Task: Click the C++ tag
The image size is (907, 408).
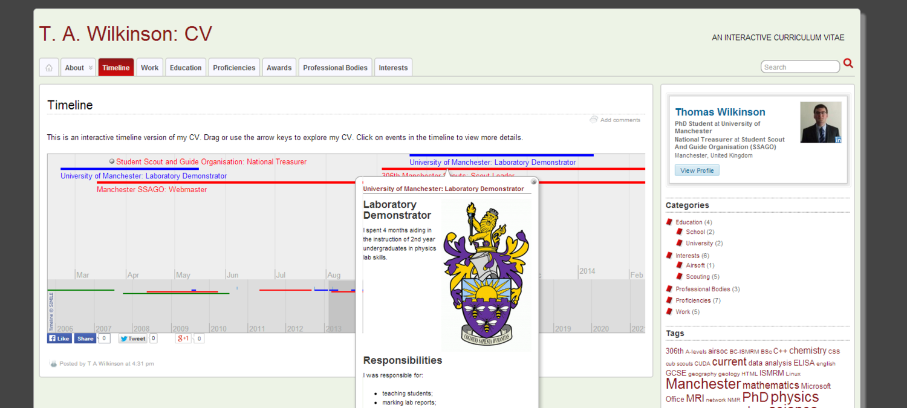Action: pyautogui.click(x=780, y=351)
